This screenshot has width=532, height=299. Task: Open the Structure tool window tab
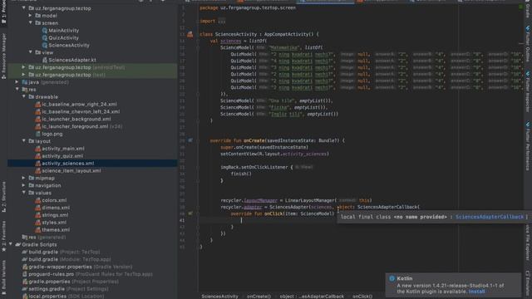[3, 197]
